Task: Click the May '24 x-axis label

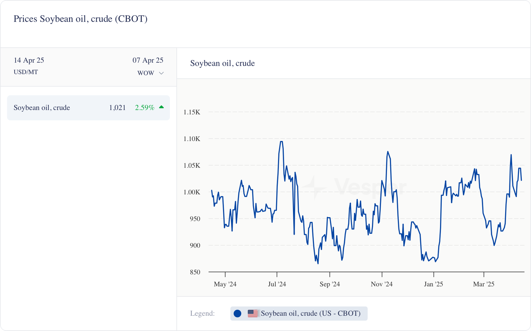Action: pos(225,284)
